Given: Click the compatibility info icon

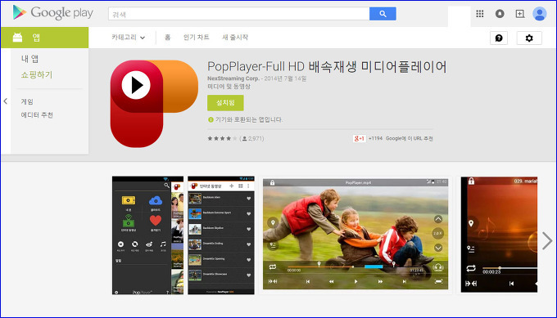Looking at the screenshot, I should tap(211, 120).
